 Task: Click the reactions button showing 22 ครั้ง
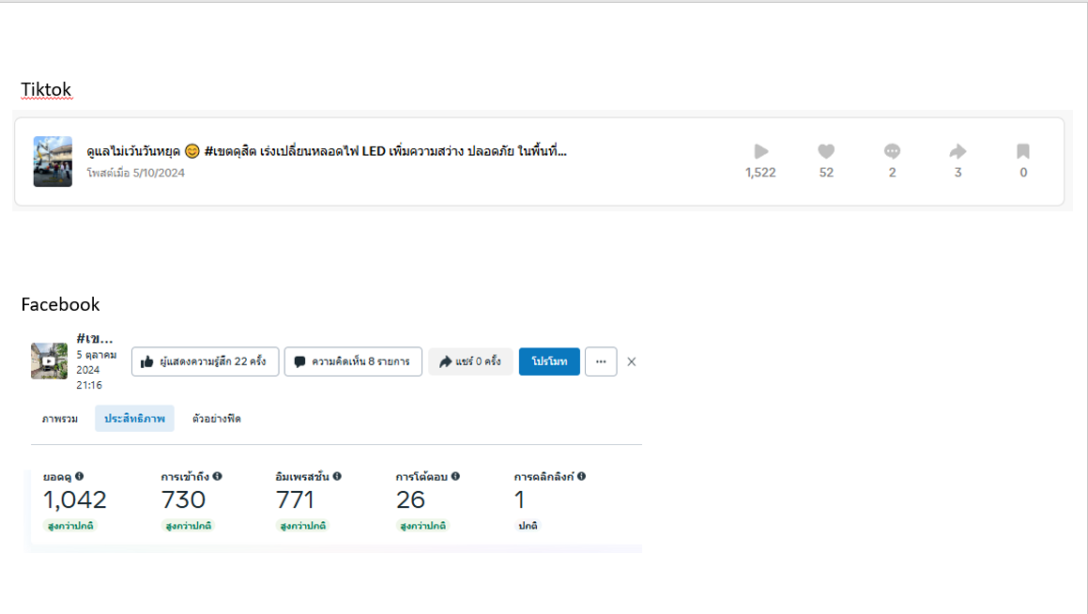(206, 361)
